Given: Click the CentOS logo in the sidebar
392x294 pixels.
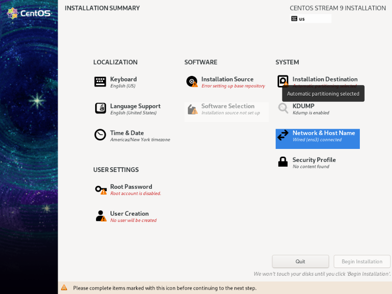Looking at the screenshot, I should click(x=29, y=13).
